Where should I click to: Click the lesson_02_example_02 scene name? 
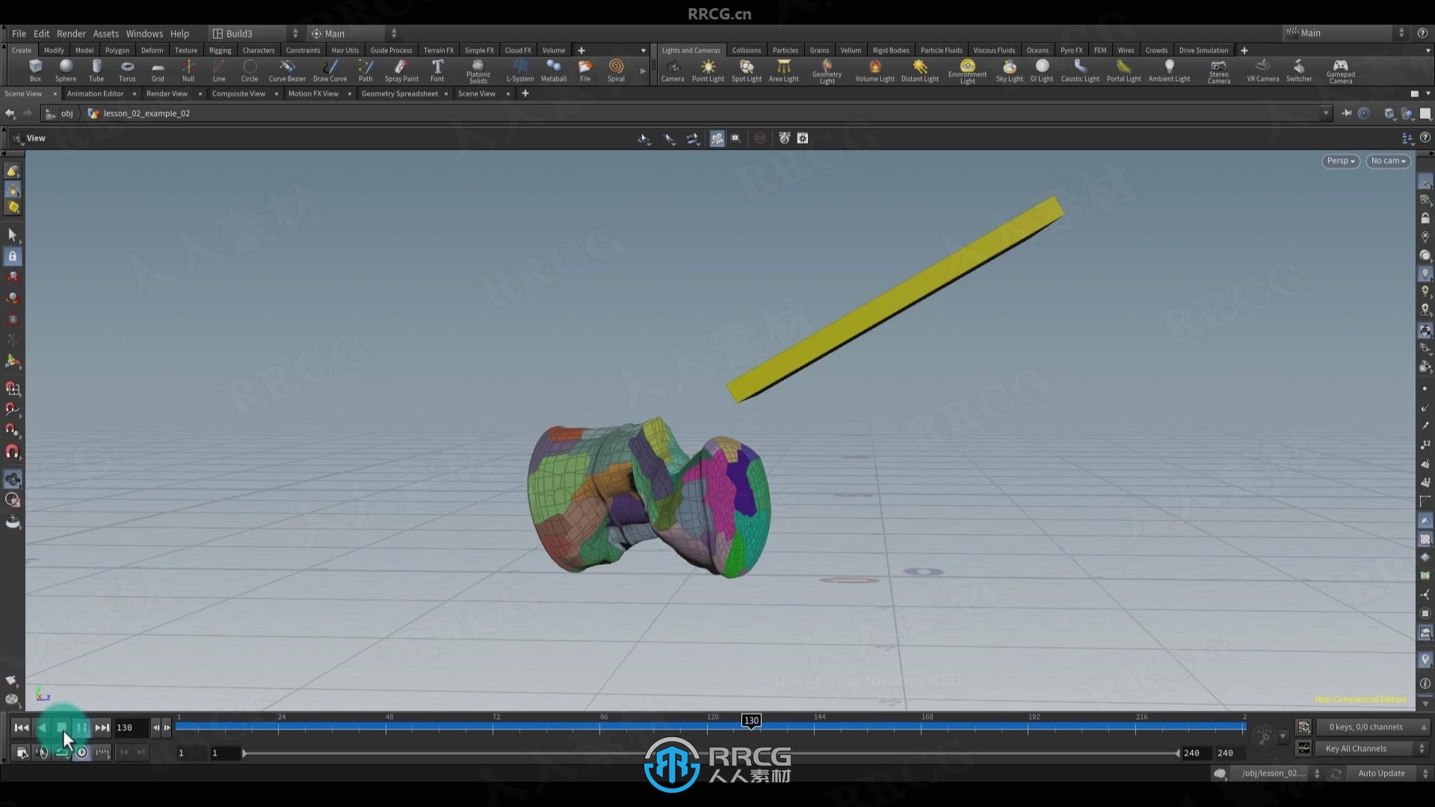coord(146,114)
